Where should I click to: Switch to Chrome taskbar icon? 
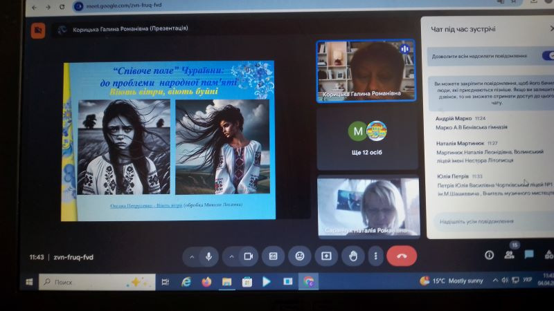pyautogui.click(x=308, y=282)
